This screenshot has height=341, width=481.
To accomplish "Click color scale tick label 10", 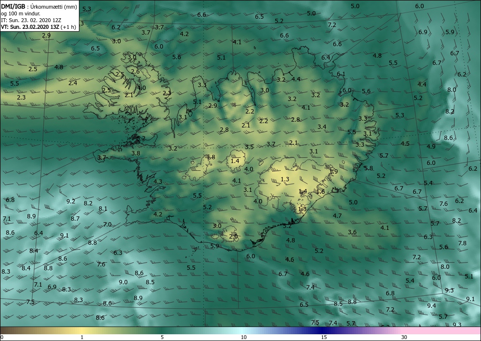I will (x=243, y=338).
